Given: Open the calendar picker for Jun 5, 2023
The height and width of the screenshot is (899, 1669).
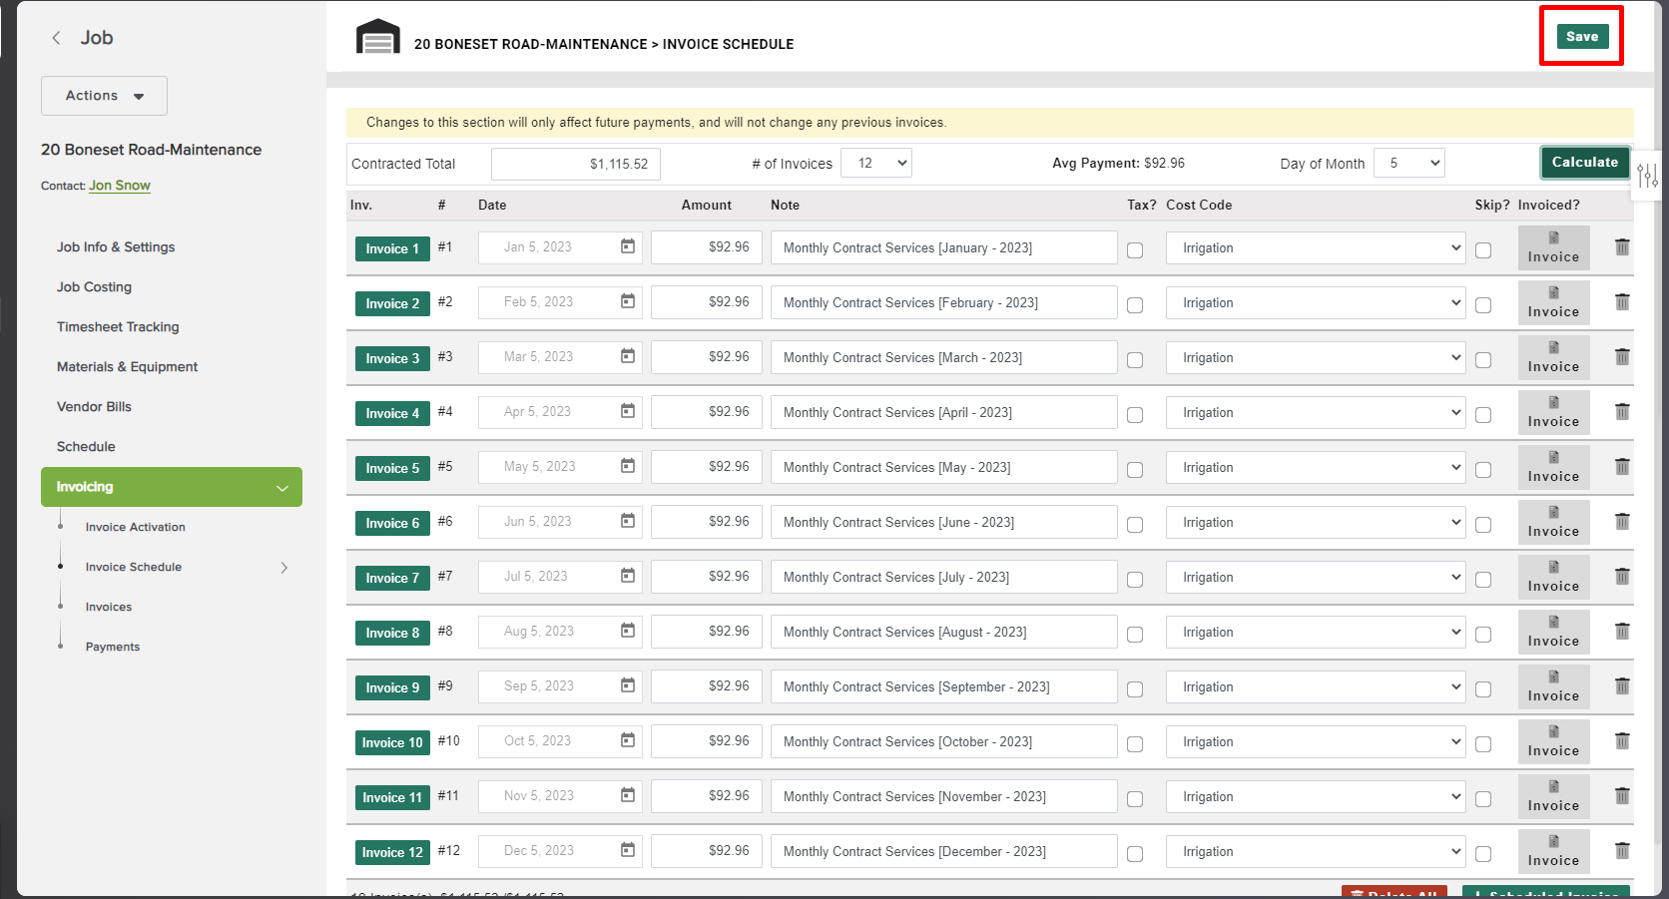Looking at the screenshot, I should [628, 521].
